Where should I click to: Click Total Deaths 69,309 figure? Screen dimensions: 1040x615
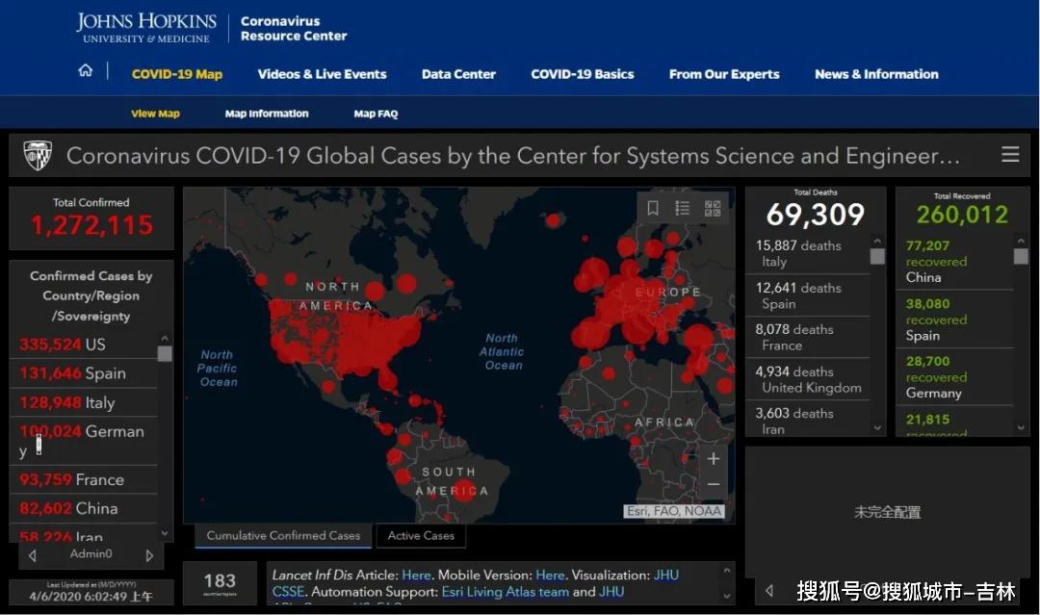click(x=816, y=214)
